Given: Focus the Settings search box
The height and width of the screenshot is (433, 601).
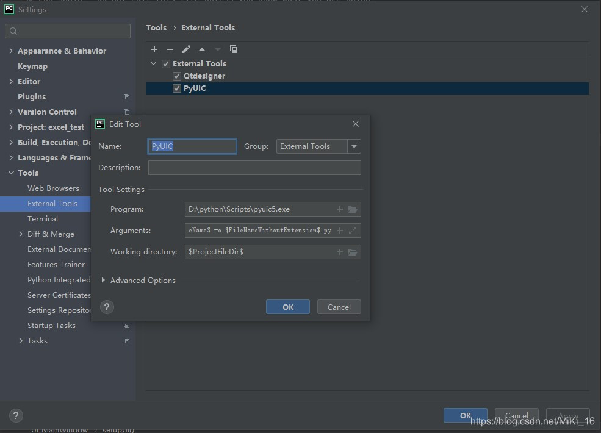Looking at the screenshot, I should pos(68,31).
